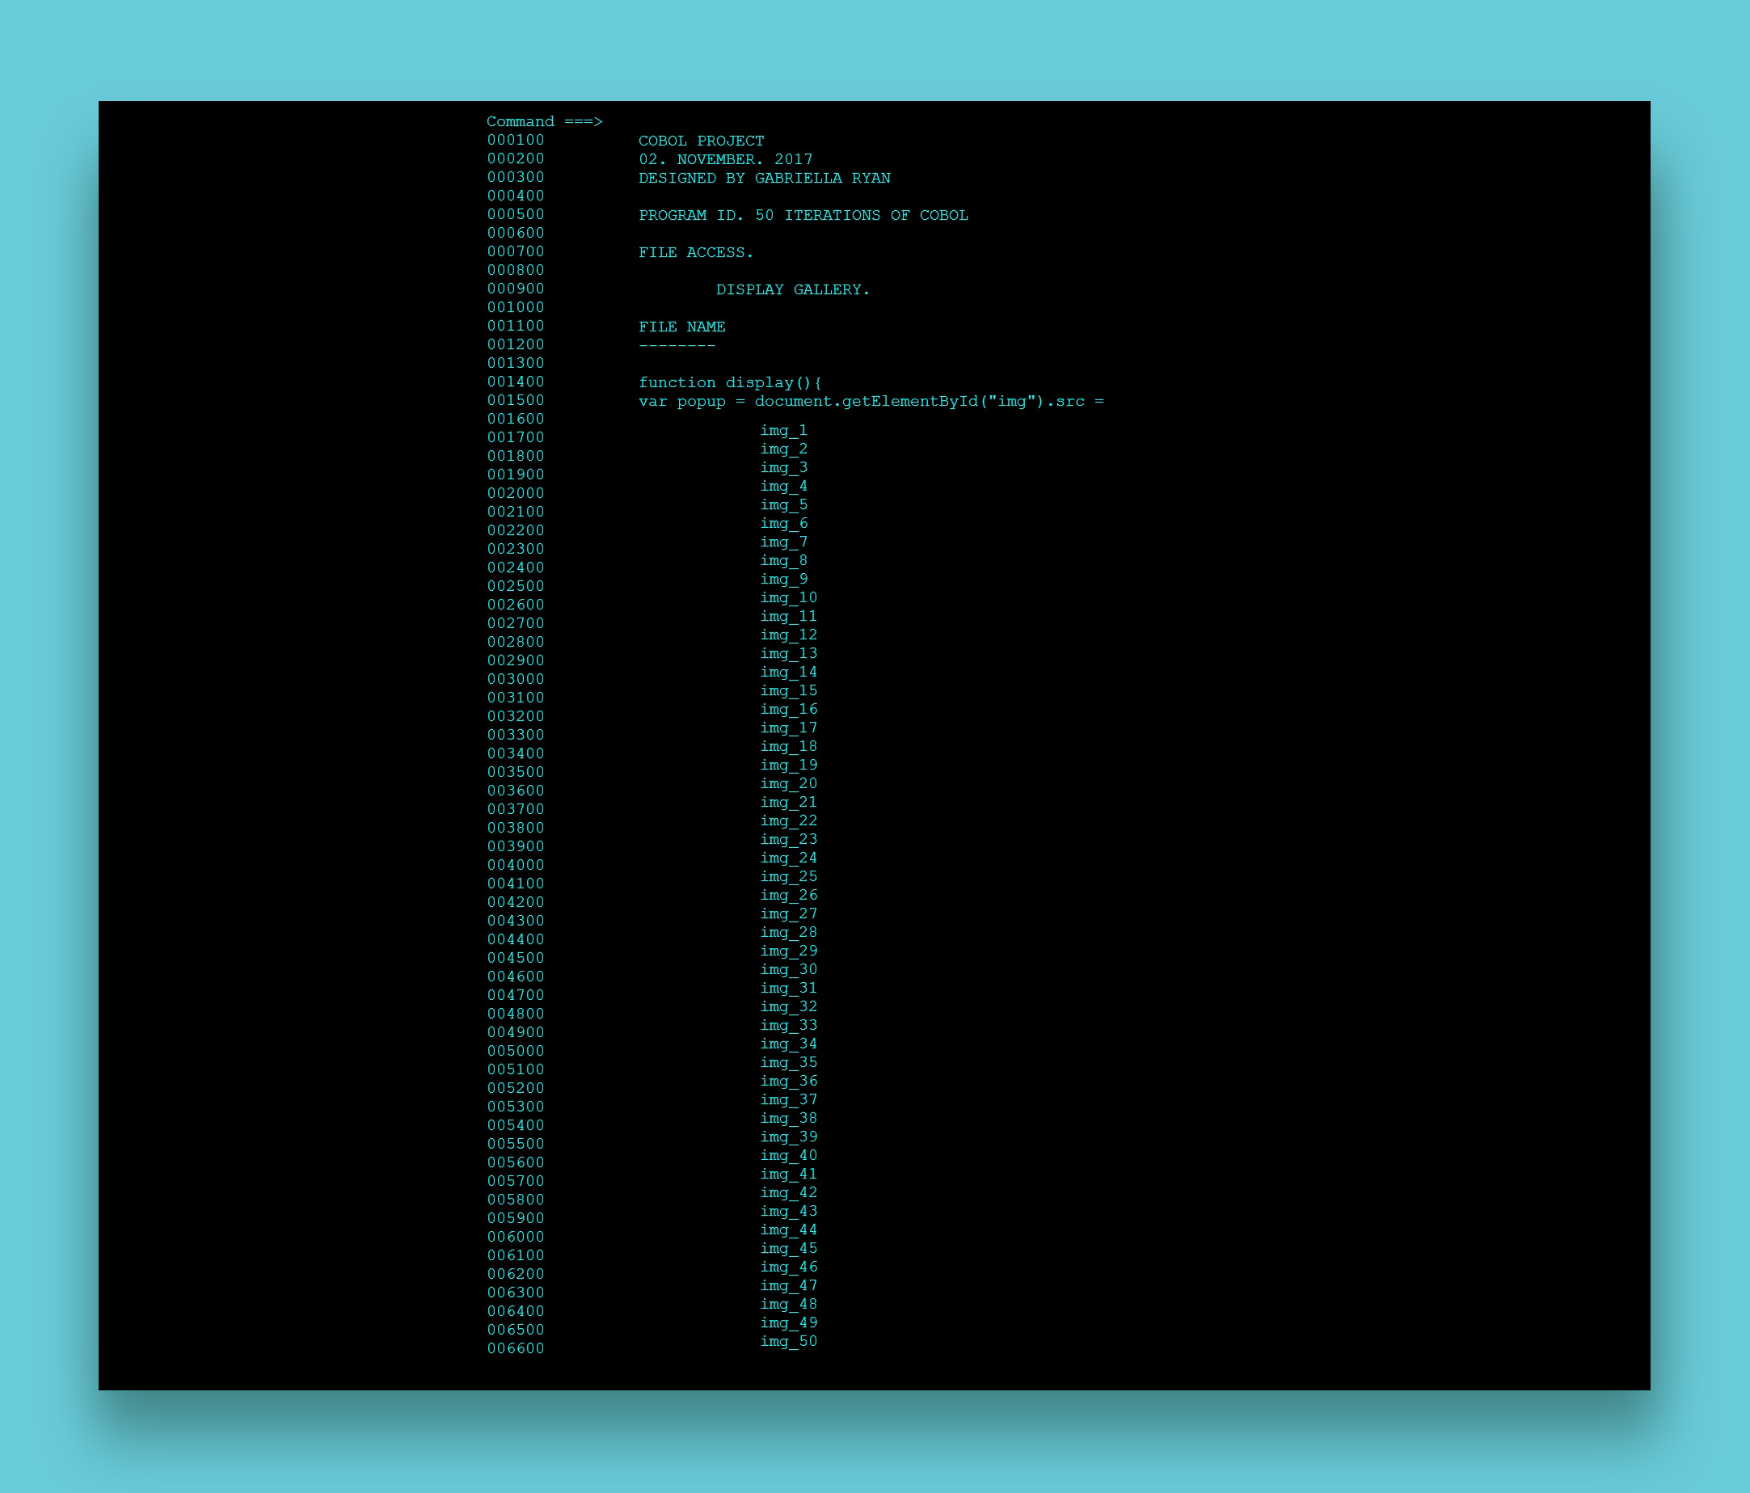Click the img_23 link
The width and height of the screenshot is (1750, 1493).
pos(788,839)
